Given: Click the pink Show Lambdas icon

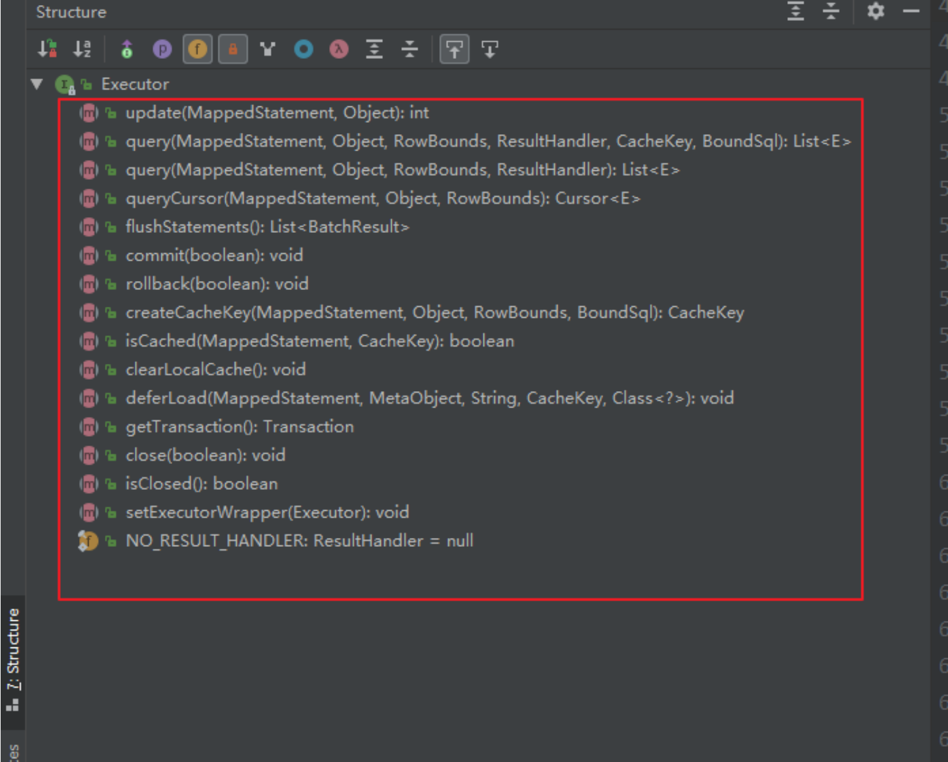Looking at the screenshot, I should (339, 49).
